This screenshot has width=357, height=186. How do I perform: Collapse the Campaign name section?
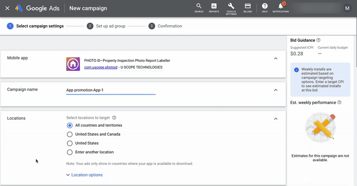[x=276, y=90]
